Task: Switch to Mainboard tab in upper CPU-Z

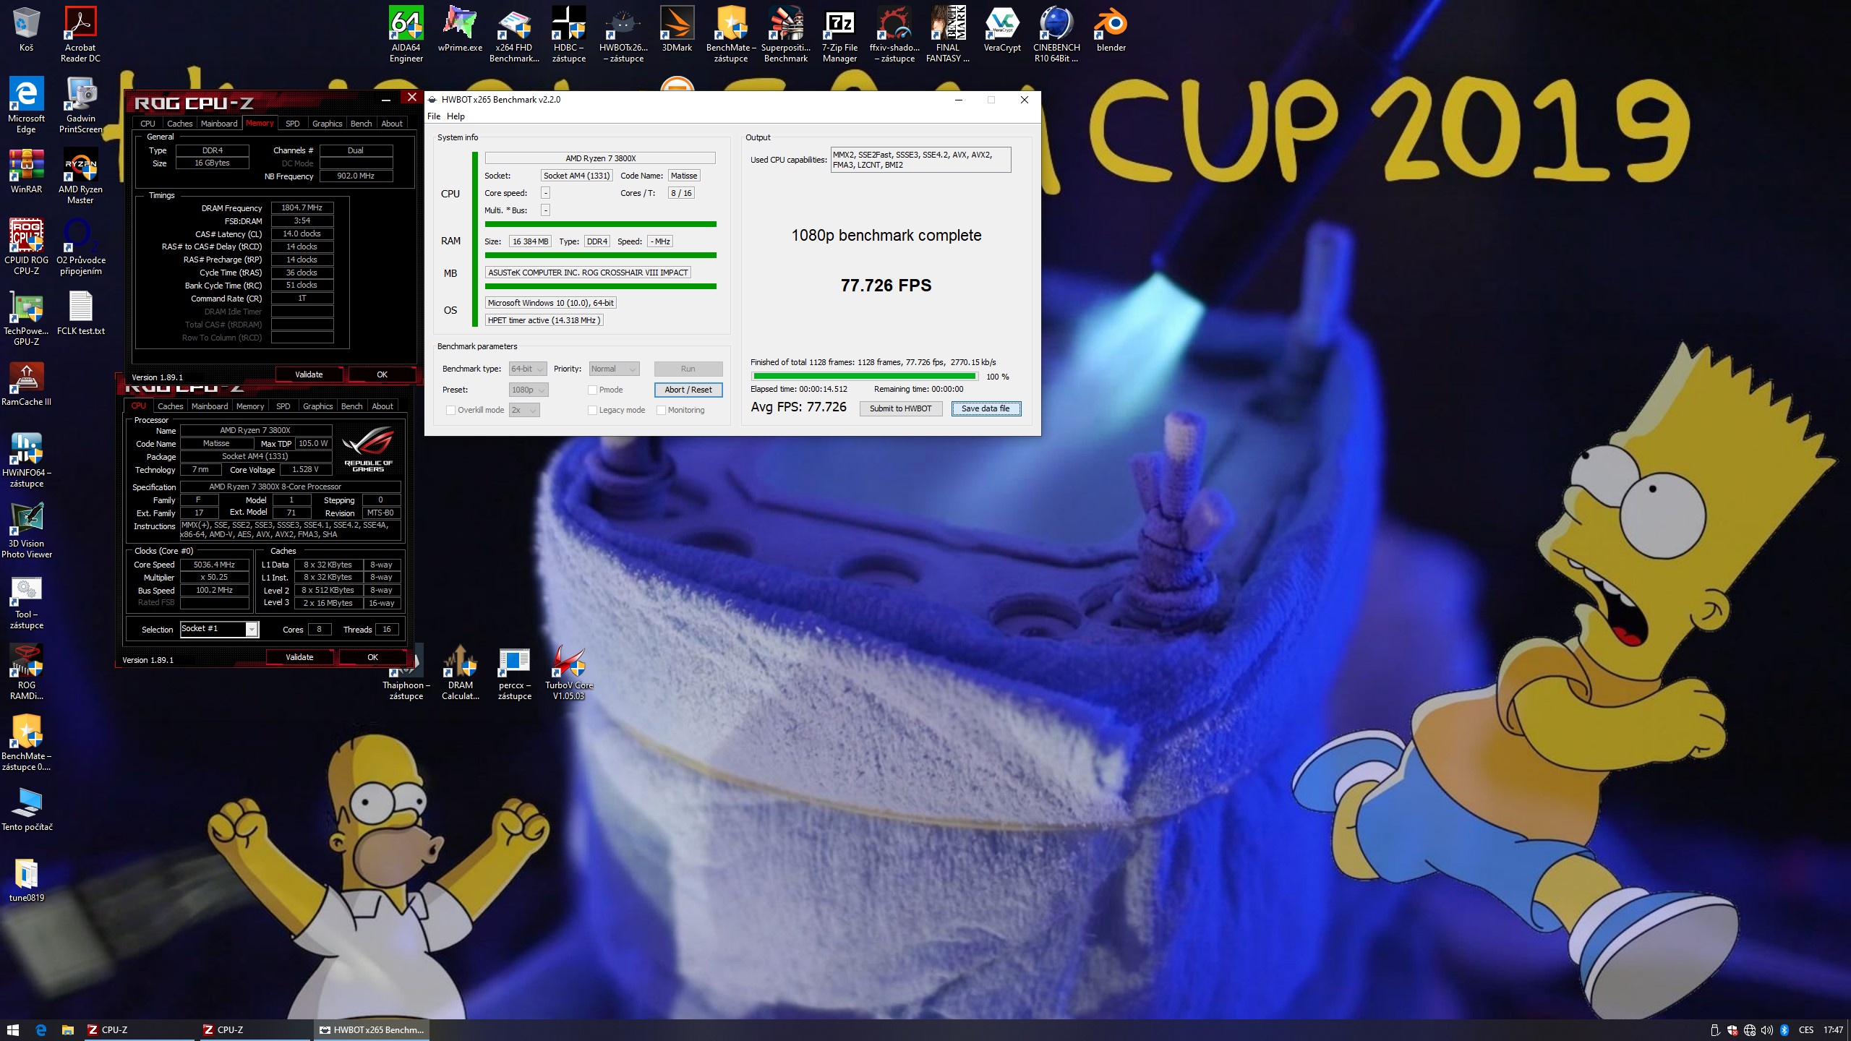Action: (x=219, y=124)
